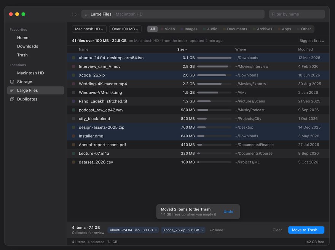Filter by Images

[189, 29]
